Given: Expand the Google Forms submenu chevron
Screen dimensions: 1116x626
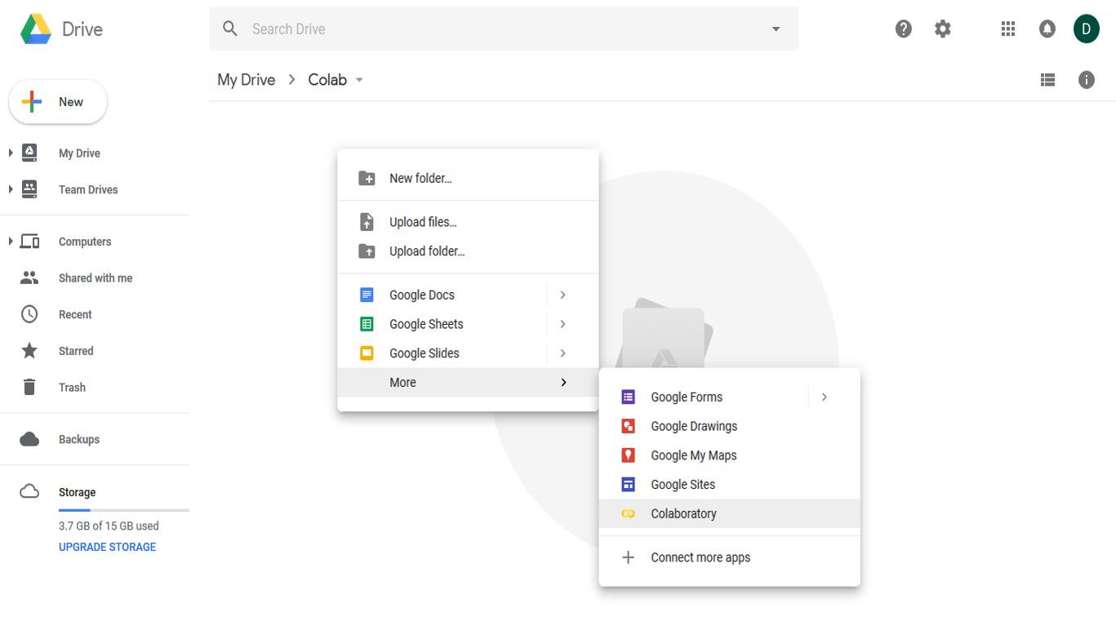Looking at the screenshot, I should 825,397.
